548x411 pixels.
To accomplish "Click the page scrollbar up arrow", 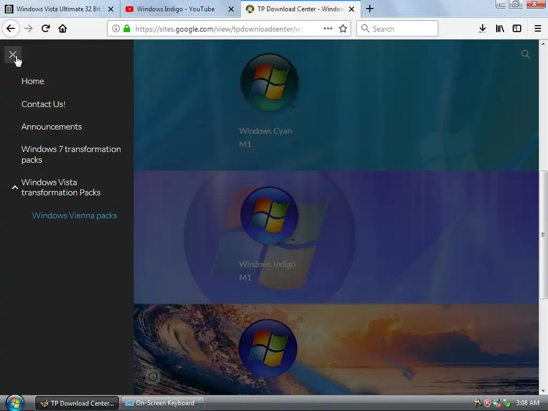I will pyautogui.click(x=543, y=44).
